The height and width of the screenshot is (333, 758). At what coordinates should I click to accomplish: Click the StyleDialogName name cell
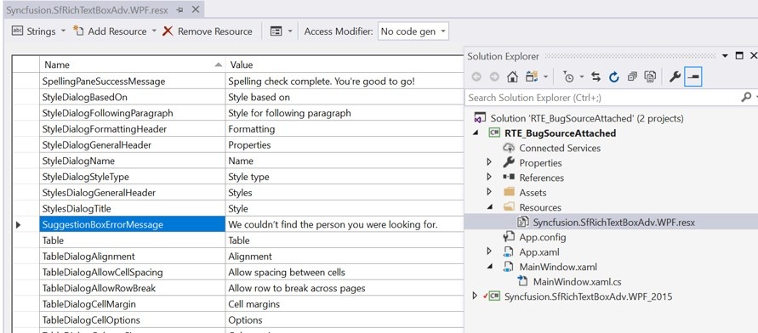[132, 161]
